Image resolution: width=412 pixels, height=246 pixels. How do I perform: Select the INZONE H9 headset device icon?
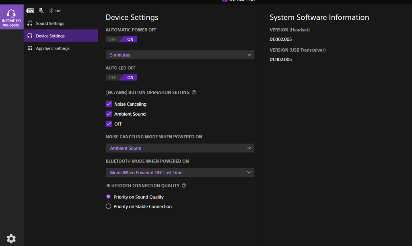click(11, 17)
